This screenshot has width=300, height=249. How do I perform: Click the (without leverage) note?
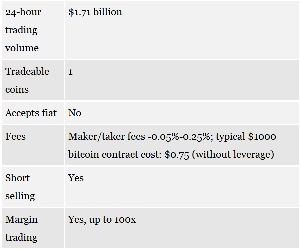point(233,154)
